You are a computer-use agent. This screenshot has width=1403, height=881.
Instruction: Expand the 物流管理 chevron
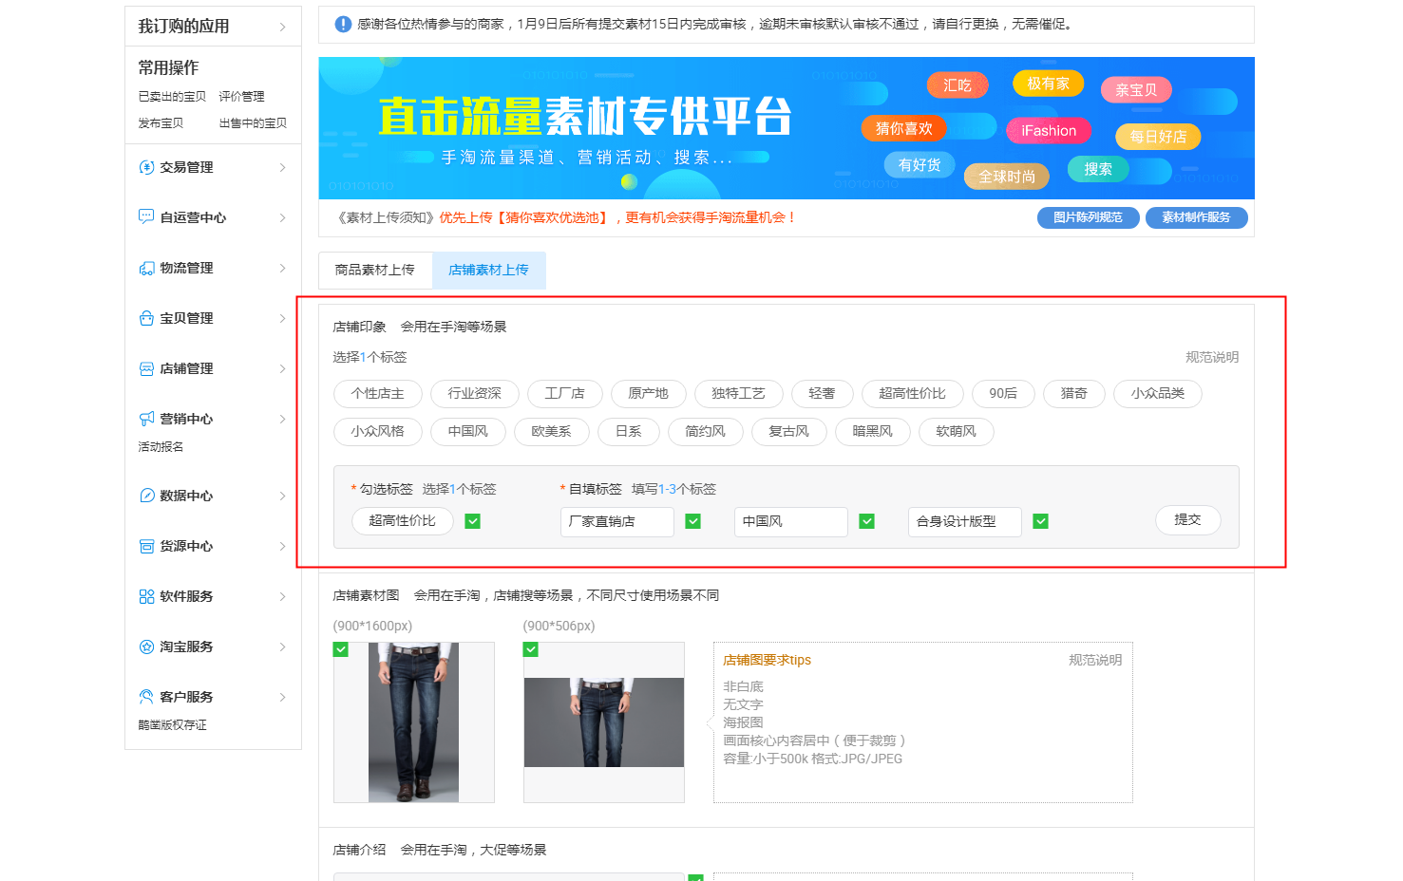pos(282,268)
